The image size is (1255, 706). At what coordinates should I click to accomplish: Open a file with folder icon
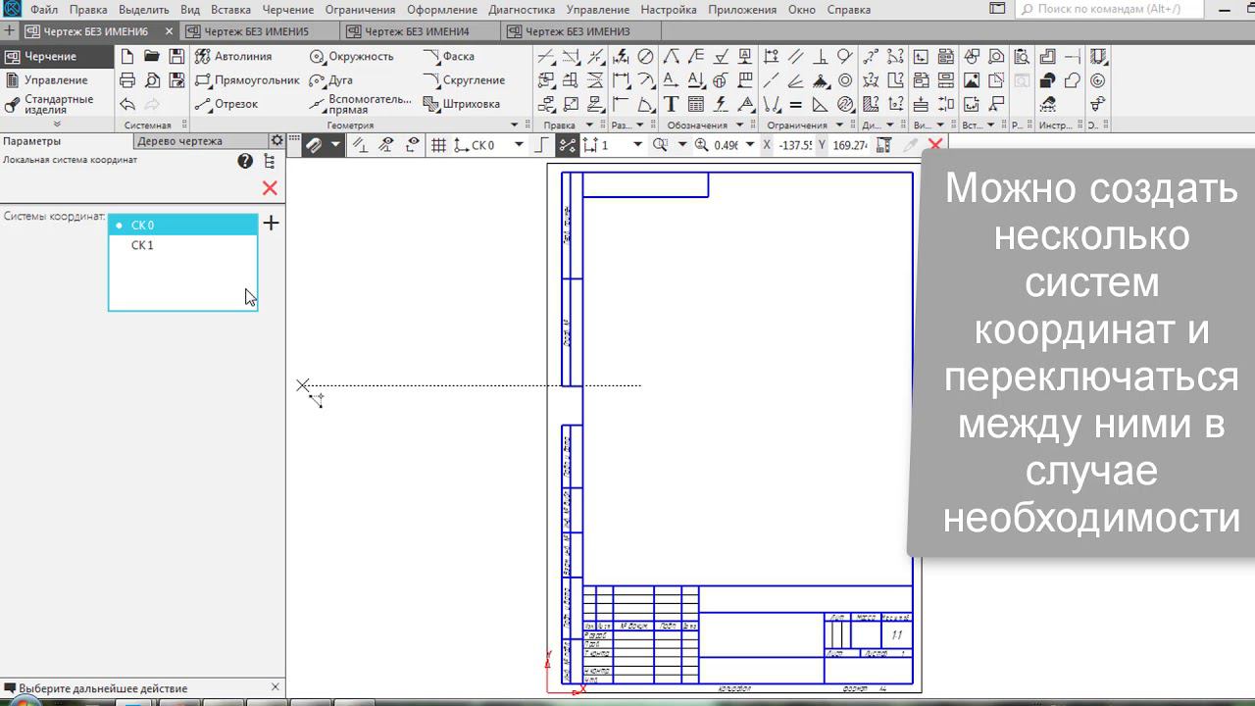tap(152, 57)
